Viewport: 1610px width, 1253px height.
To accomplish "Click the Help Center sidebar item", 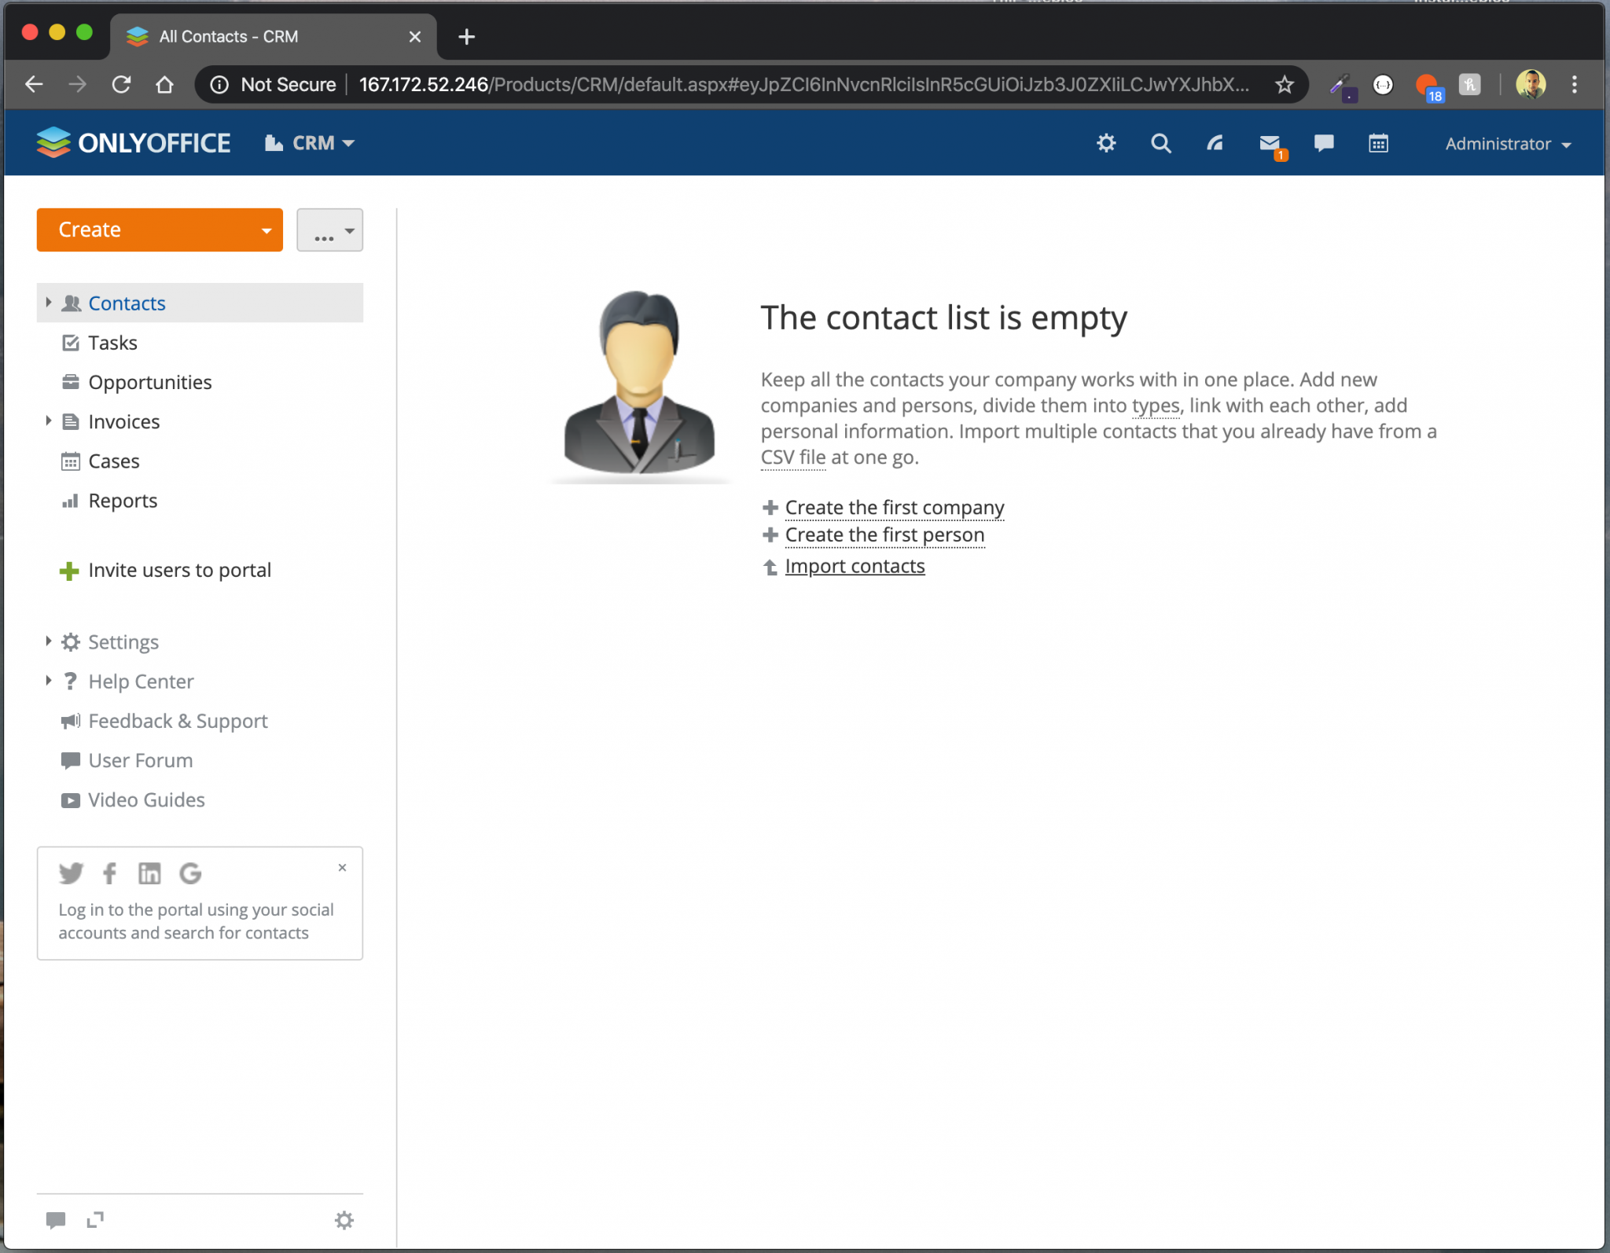I will click(140, 679).
